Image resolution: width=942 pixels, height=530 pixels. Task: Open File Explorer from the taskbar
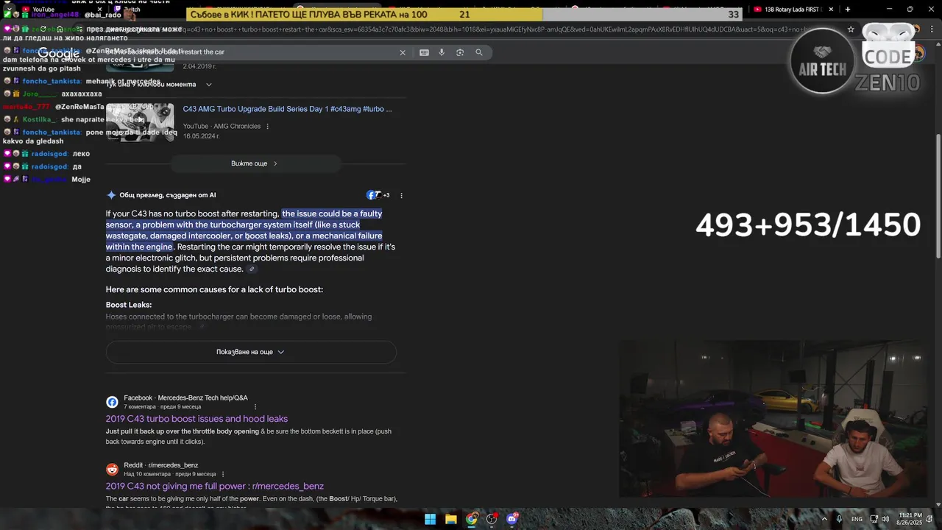coord(451,519)
